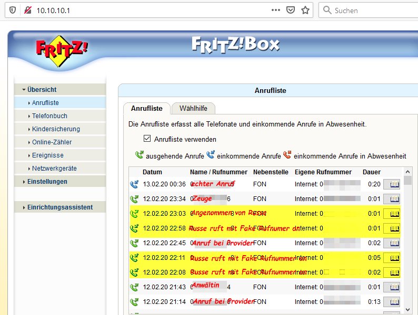Click the incoming call icon at 13.02.20 00:36
Screen dimensions: 418x315
[x=134, y=184]
